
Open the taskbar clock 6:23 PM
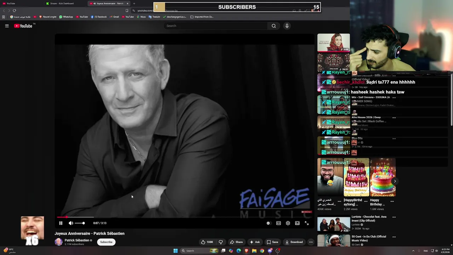(x=446, y=251)
